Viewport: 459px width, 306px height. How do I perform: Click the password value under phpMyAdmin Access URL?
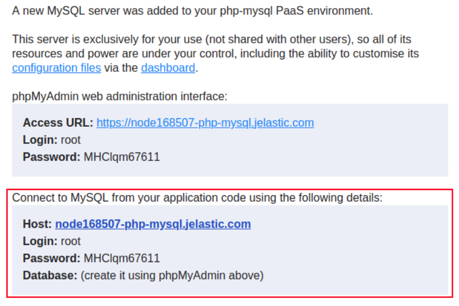point(121,157)
